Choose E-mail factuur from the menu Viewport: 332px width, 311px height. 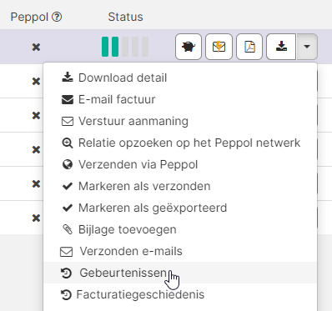coord(180,99)
